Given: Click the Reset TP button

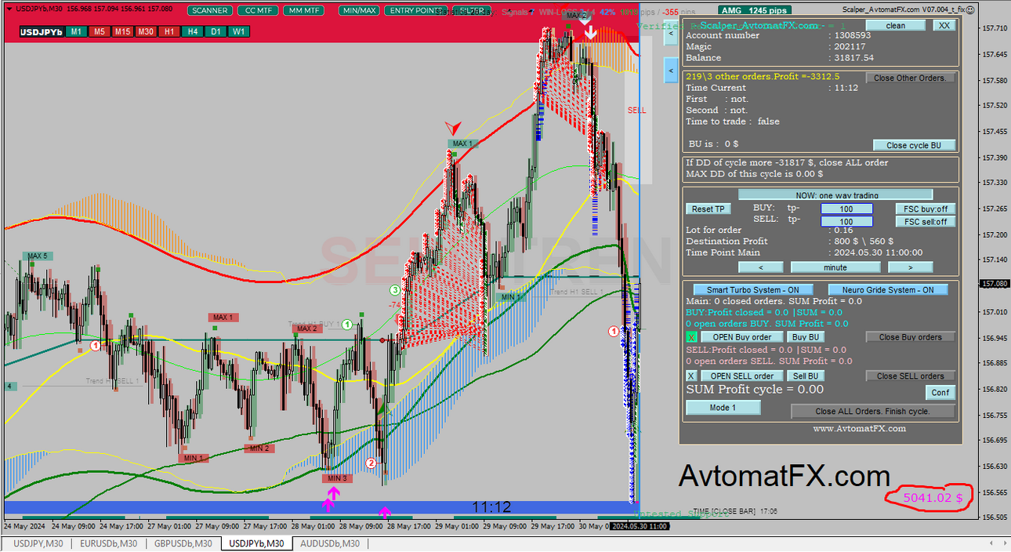Looking at the screenshot, I should [708, 209].
